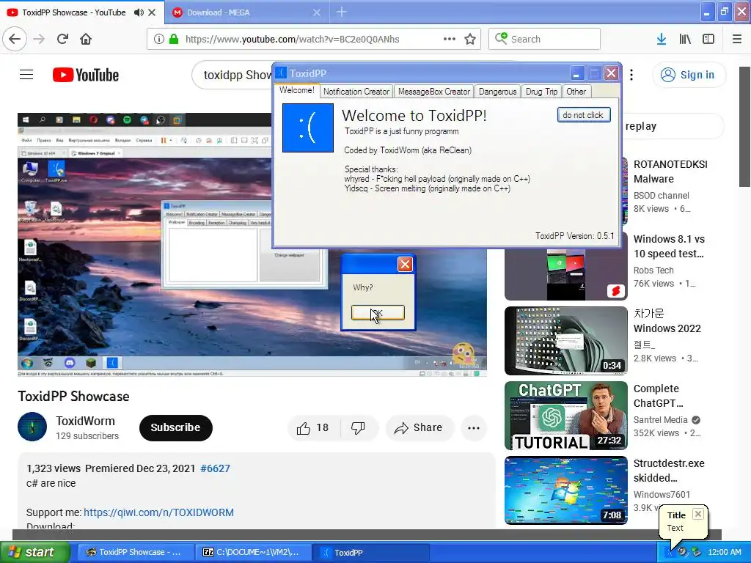
Task: Switch to the Welcome! tab in ToxidPP
Action: point(296,90)
